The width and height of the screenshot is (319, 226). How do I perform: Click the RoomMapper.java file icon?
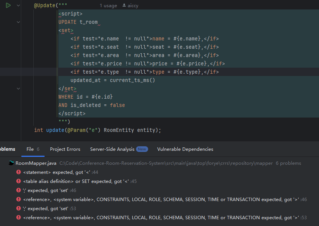(x=11, y=163)
